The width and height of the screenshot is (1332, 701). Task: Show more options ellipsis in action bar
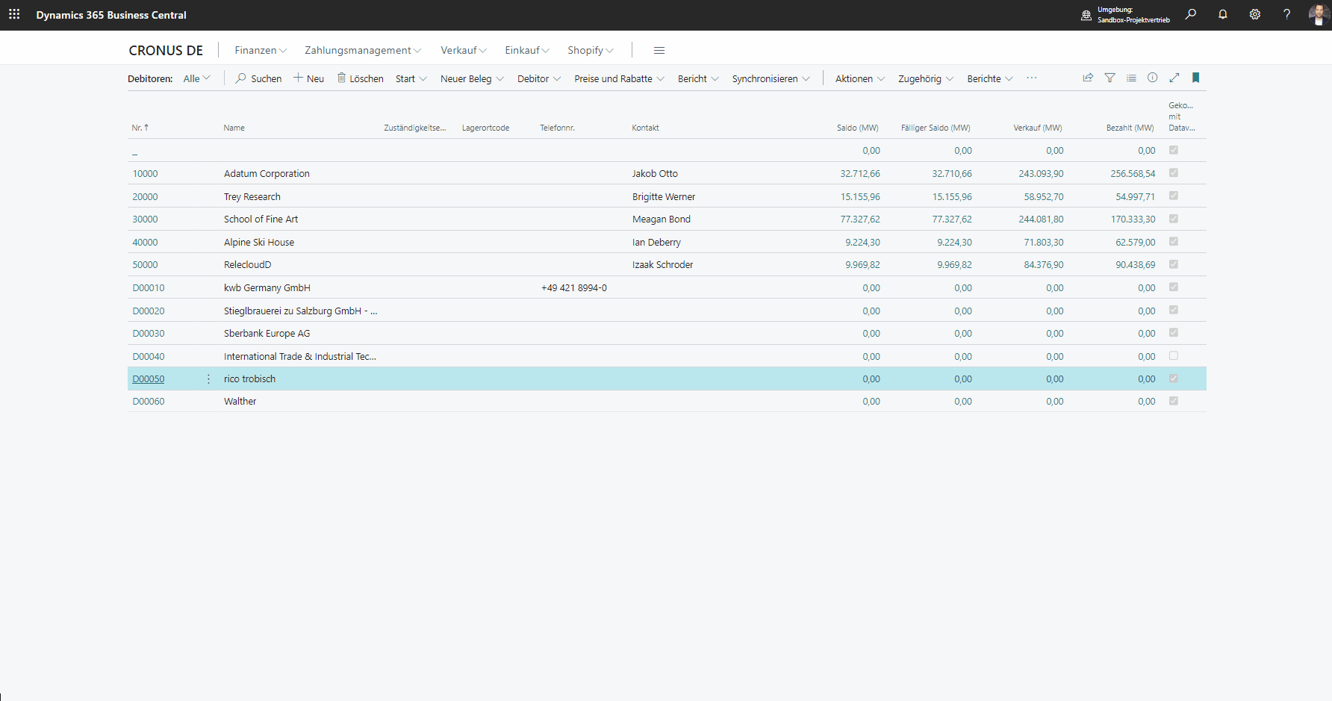[x=1032, y=78]
